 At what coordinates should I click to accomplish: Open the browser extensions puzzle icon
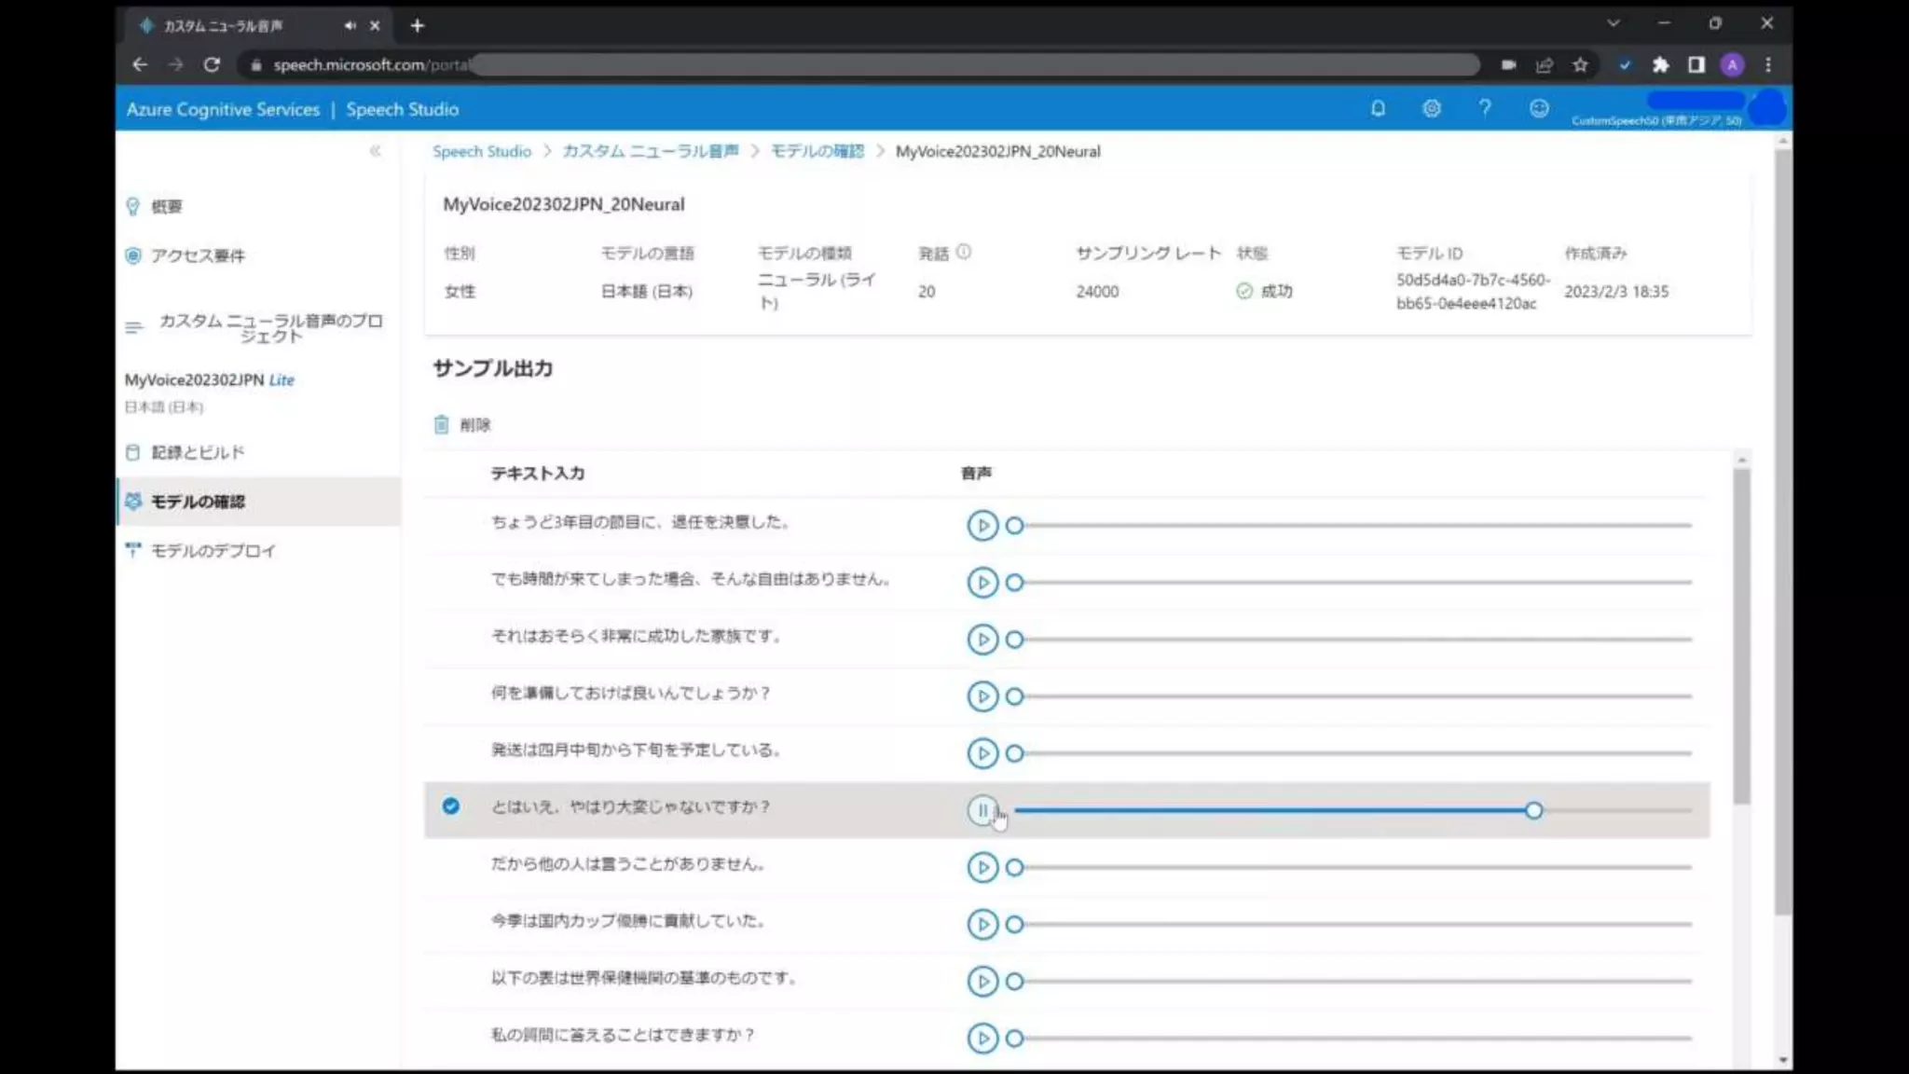click(1660, 64)
